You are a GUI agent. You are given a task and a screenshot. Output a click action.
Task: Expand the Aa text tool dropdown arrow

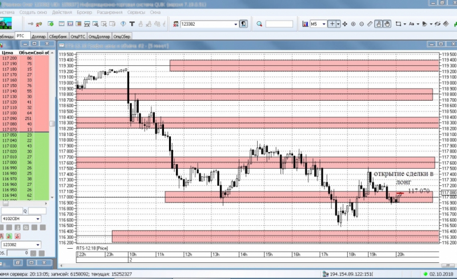pos(418,24)
